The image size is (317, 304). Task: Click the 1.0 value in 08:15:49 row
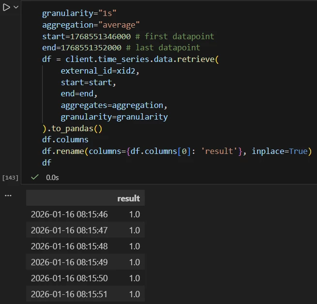pyautogui.click(x=134, y=262)
